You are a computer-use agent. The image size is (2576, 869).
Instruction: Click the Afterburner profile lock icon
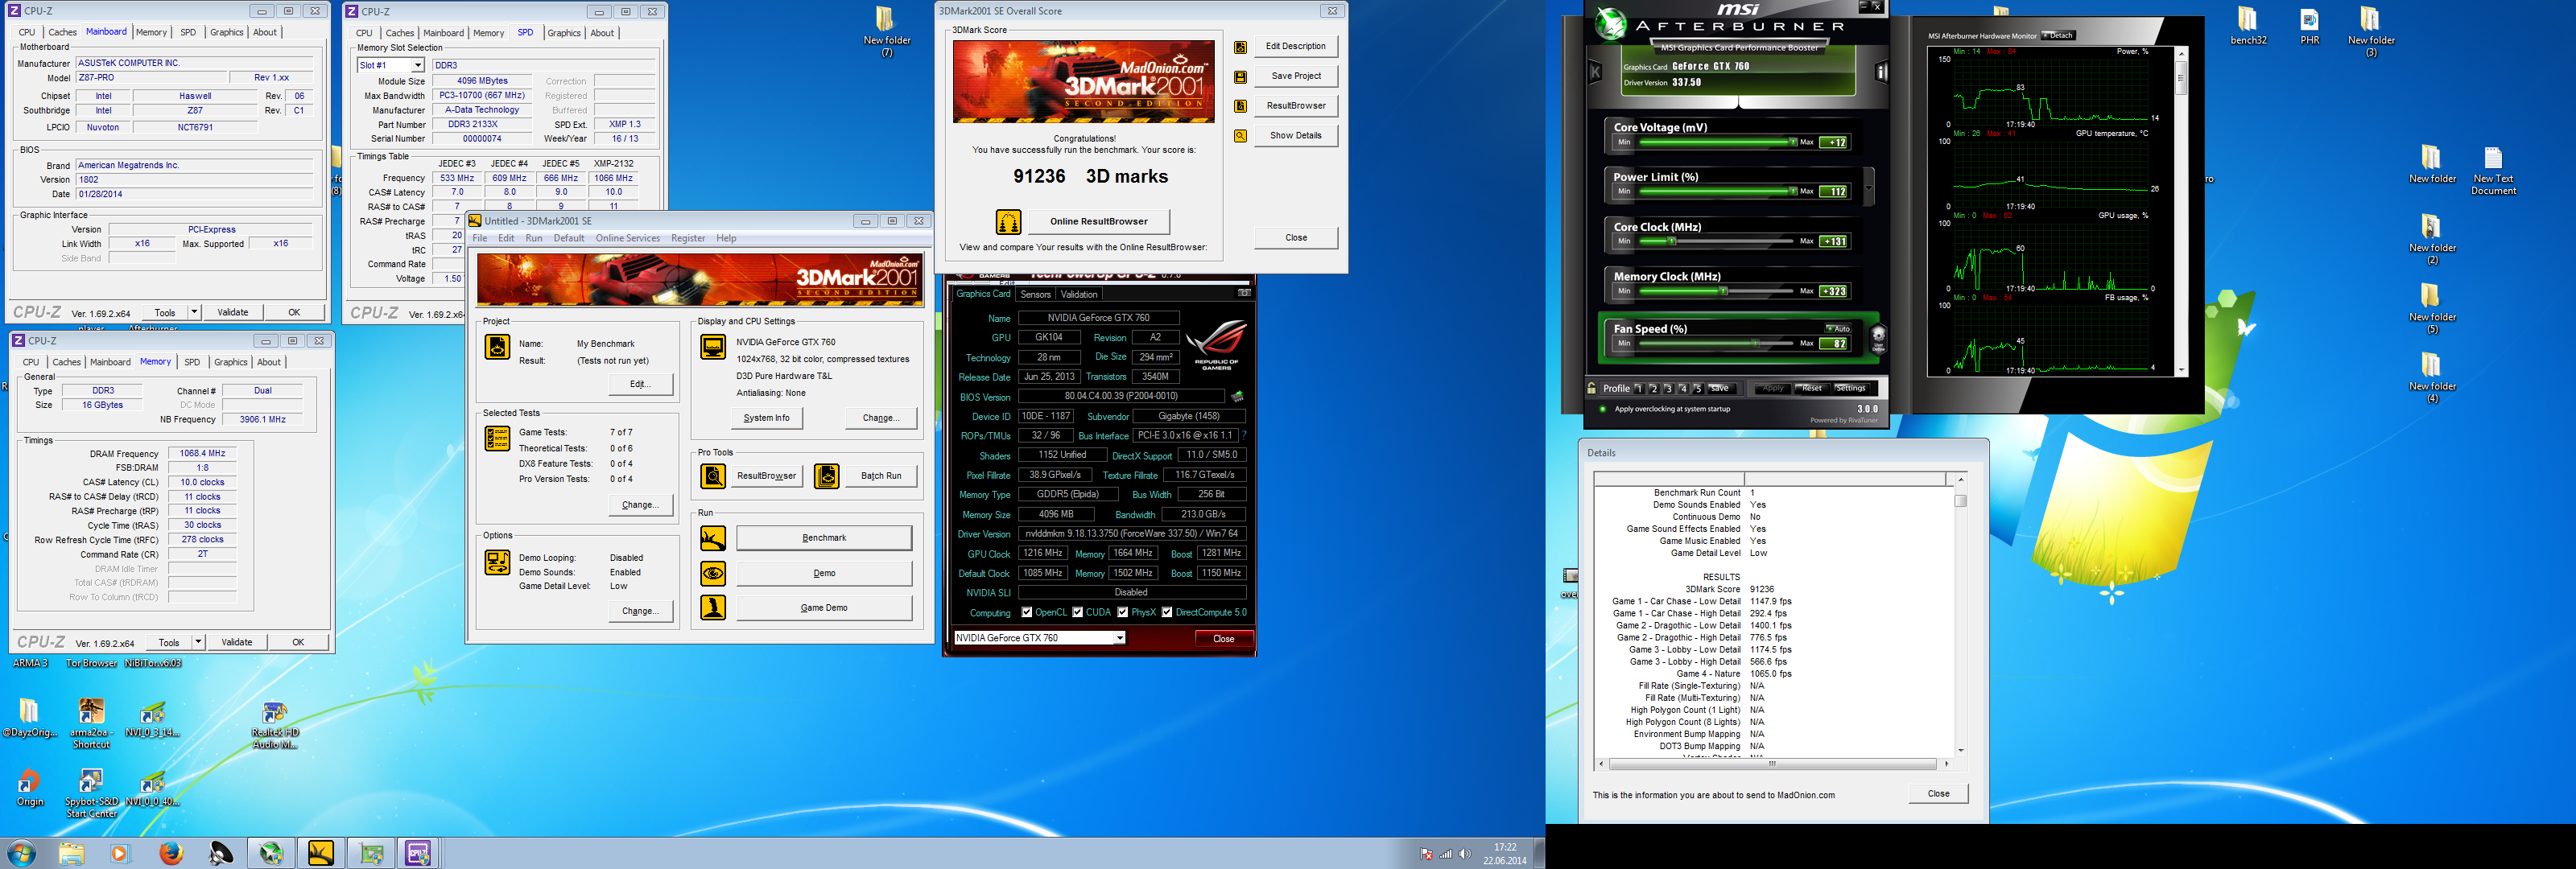point(1592,388)
